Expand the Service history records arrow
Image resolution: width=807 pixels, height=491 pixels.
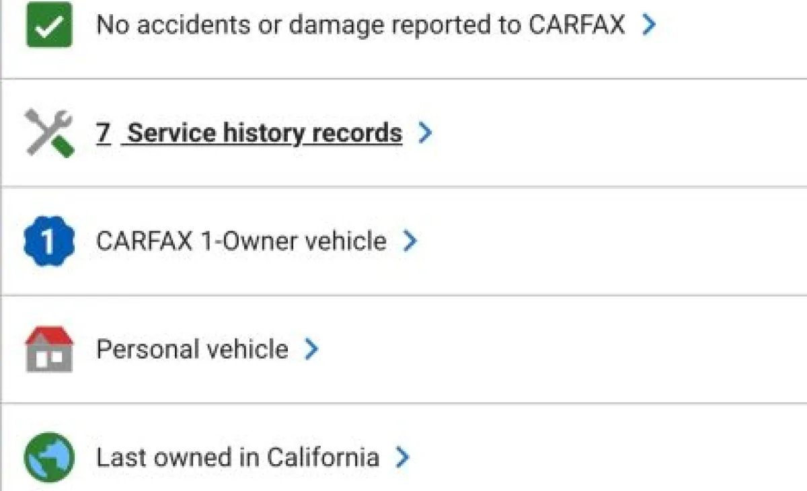click(x=424, y=133)
